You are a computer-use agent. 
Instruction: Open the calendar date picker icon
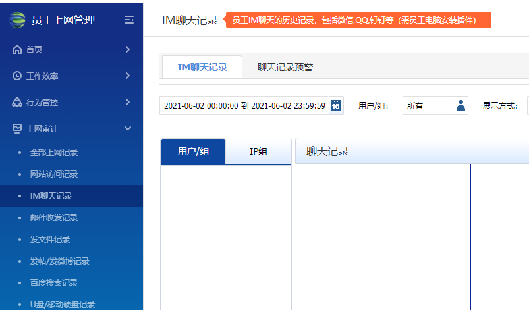(x=336, y=105)
